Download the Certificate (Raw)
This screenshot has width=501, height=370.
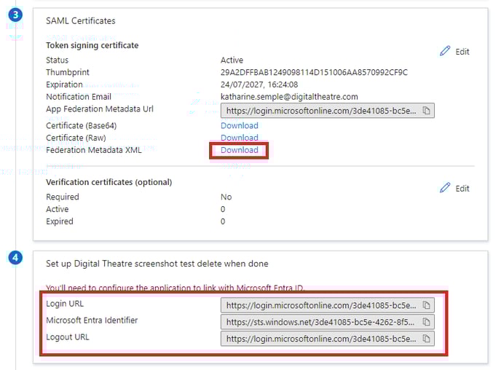[240, 138]
